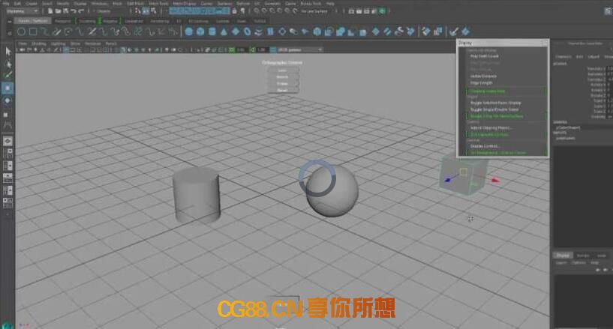
Task: Activate the Select tool in the toolbox
Action: (8, 51)
